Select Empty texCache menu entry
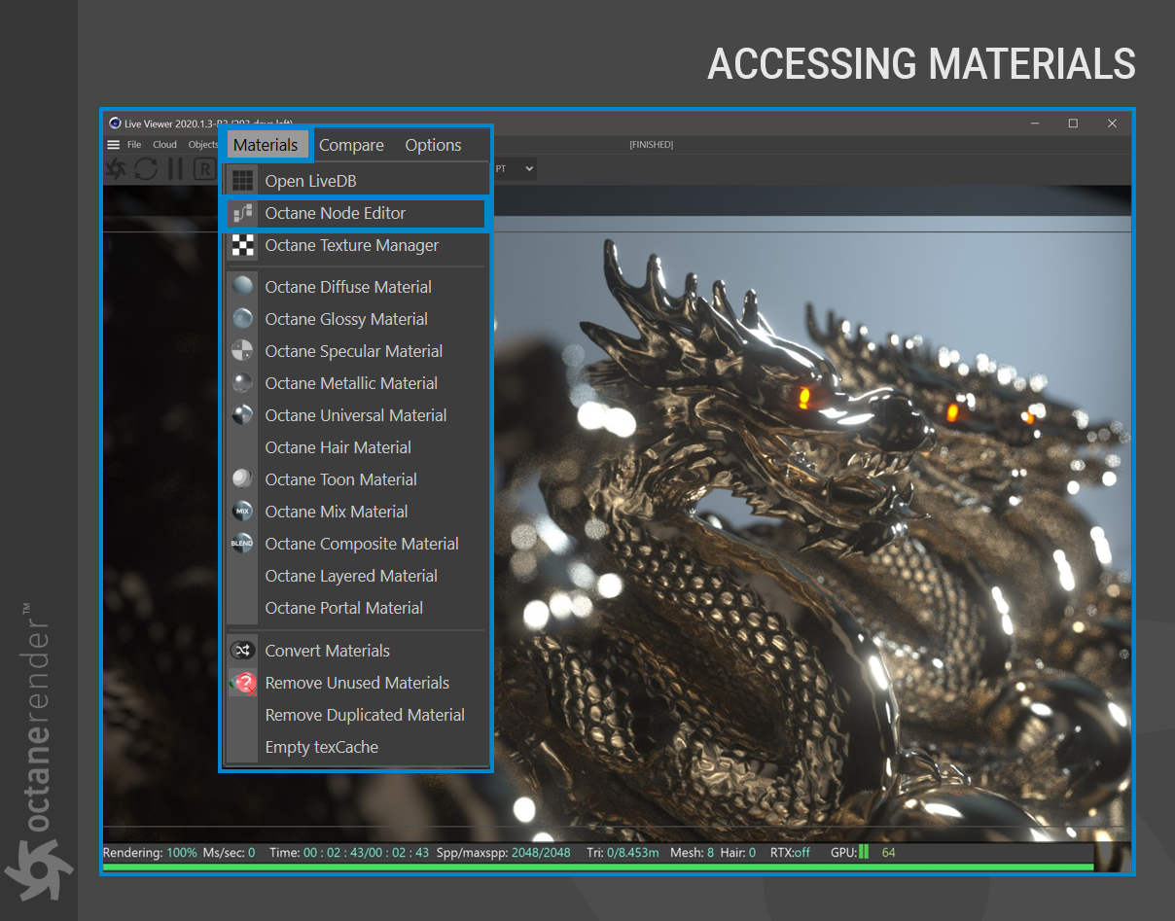This screenshot has height=921, width=1175. coord(321,747)
